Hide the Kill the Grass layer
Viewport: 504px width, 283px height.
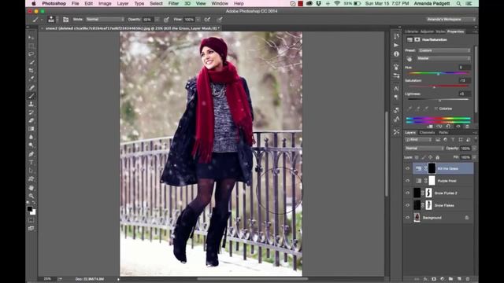pyautogui.click(x=408, y=168)
